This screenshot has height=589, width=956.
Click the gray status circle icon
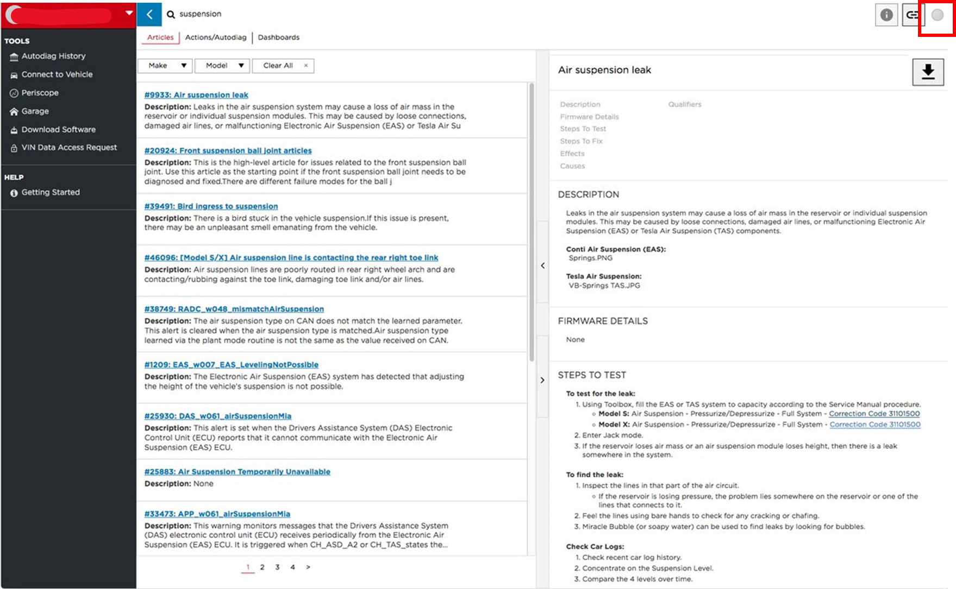[x=938, y=15]
